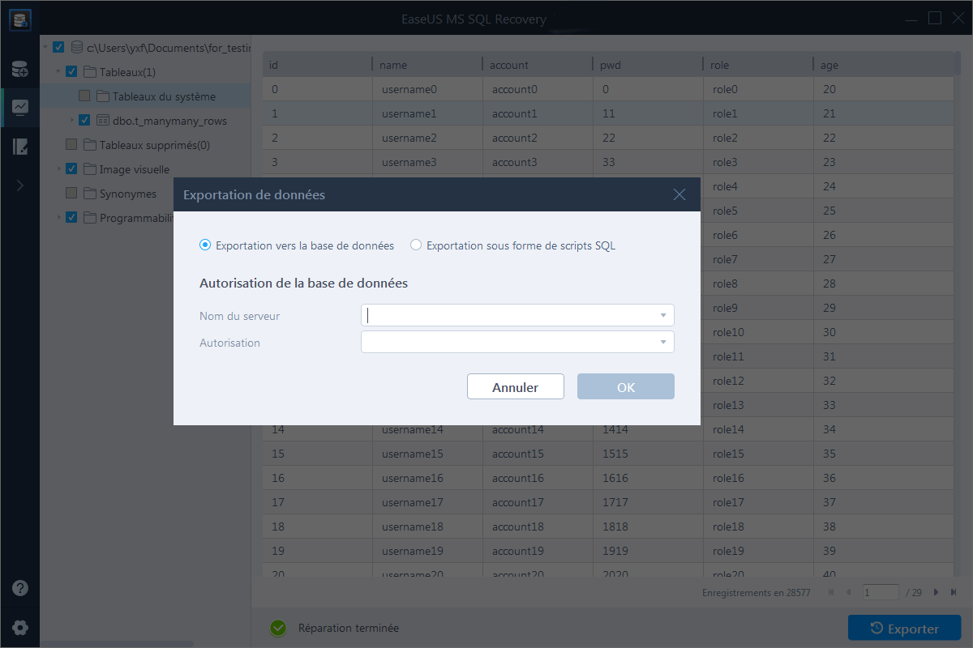
Task: Click the EaseUS app logo icon
Action: point(19,19)
